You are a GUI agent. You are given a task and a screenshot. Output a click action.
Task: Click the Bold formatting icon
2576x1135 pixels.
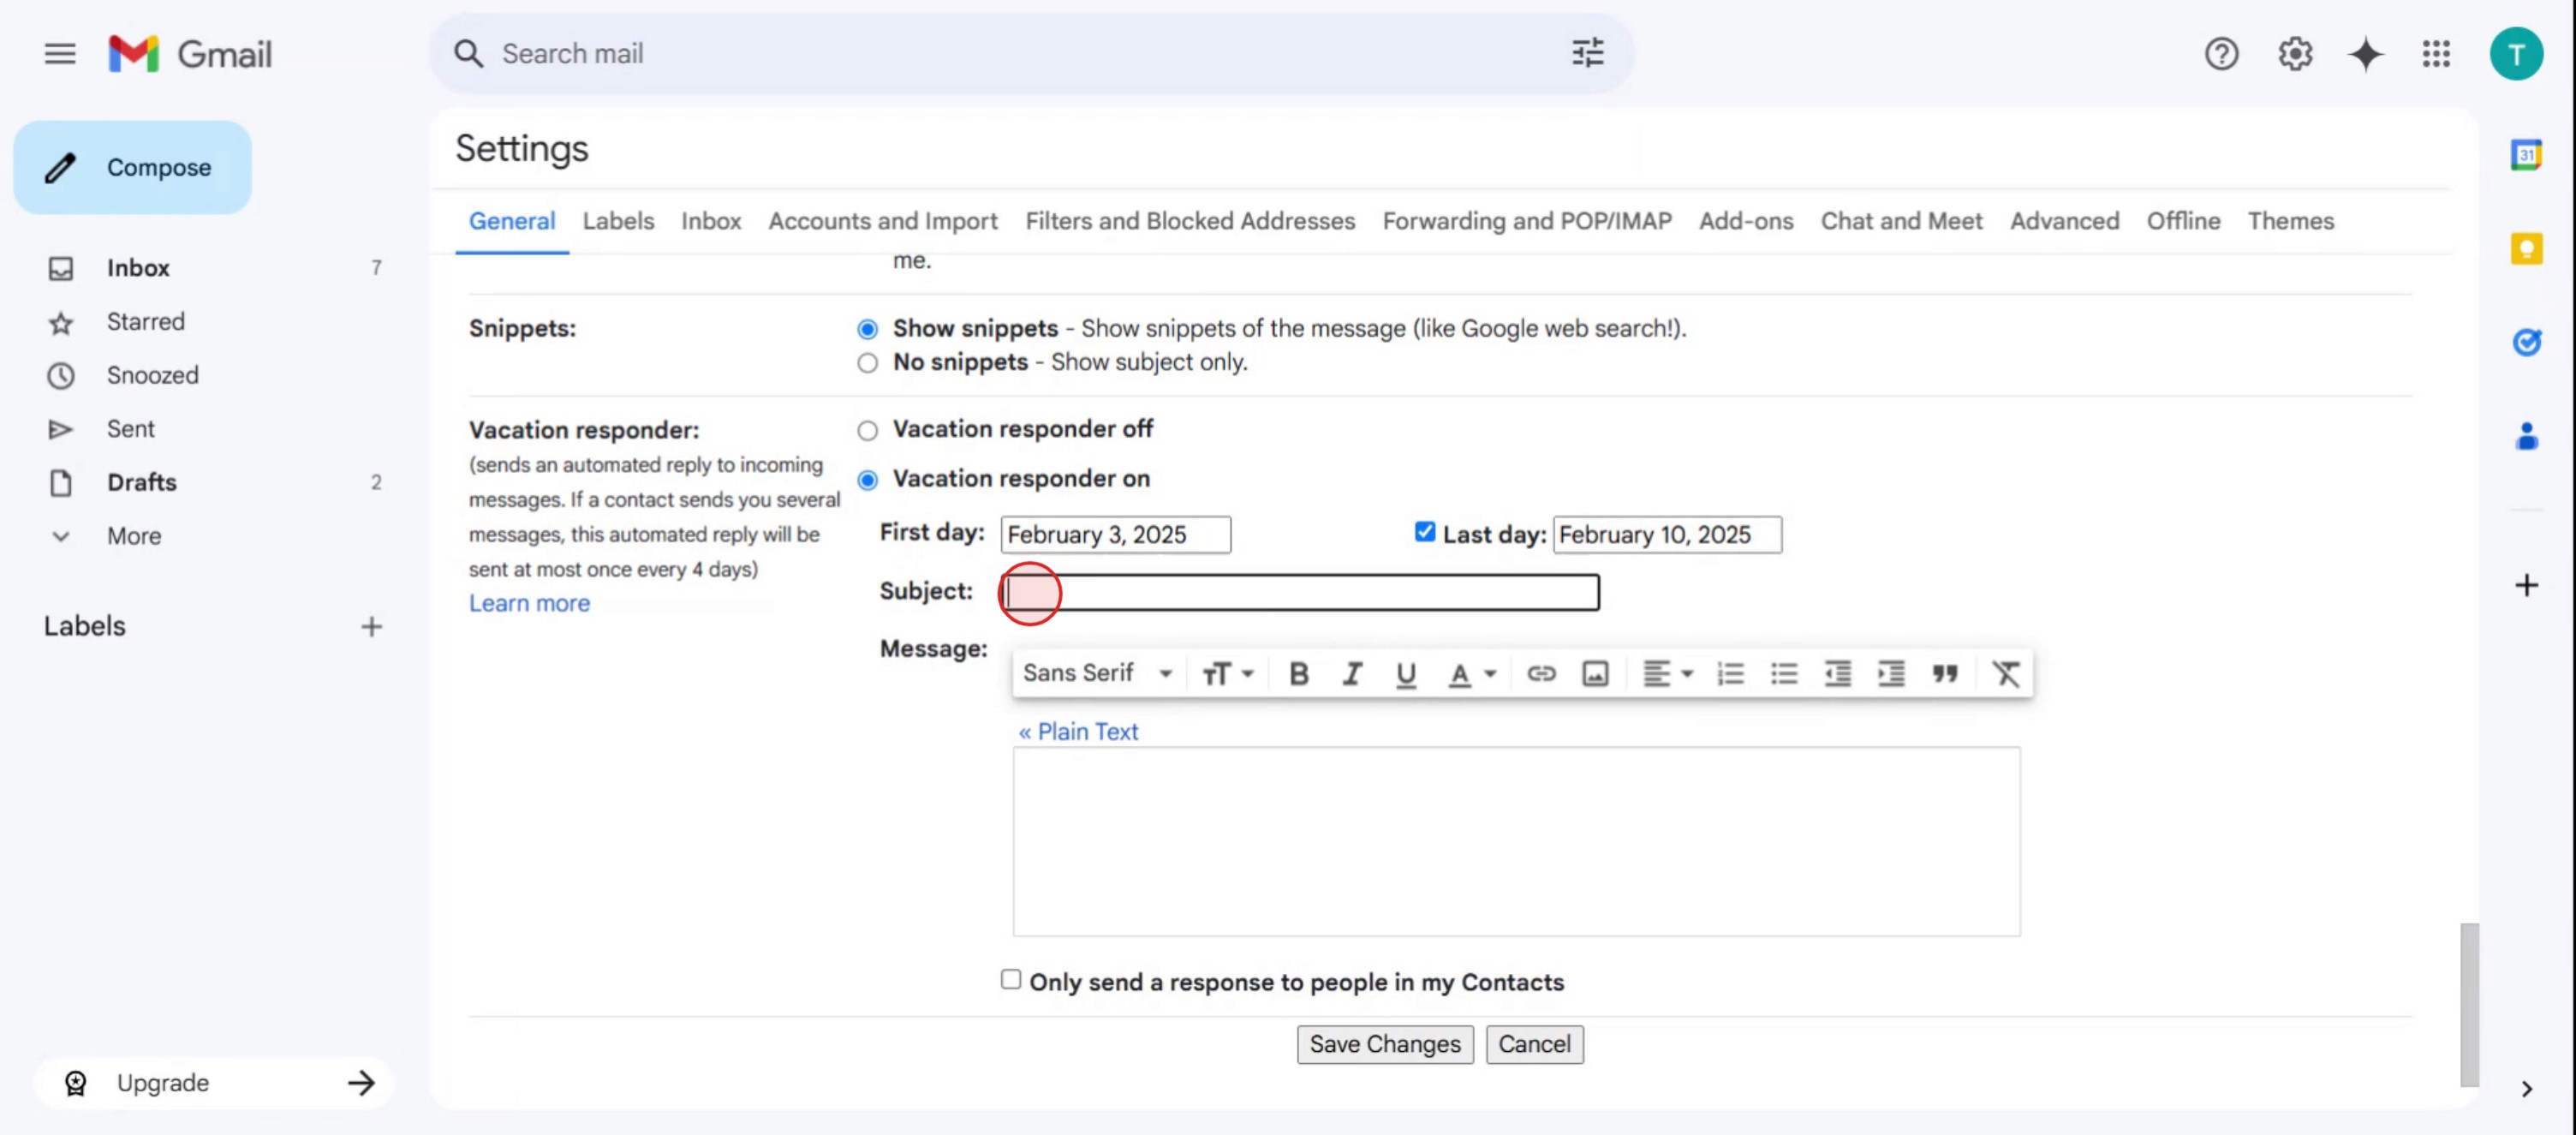(x=1298, y=674)
